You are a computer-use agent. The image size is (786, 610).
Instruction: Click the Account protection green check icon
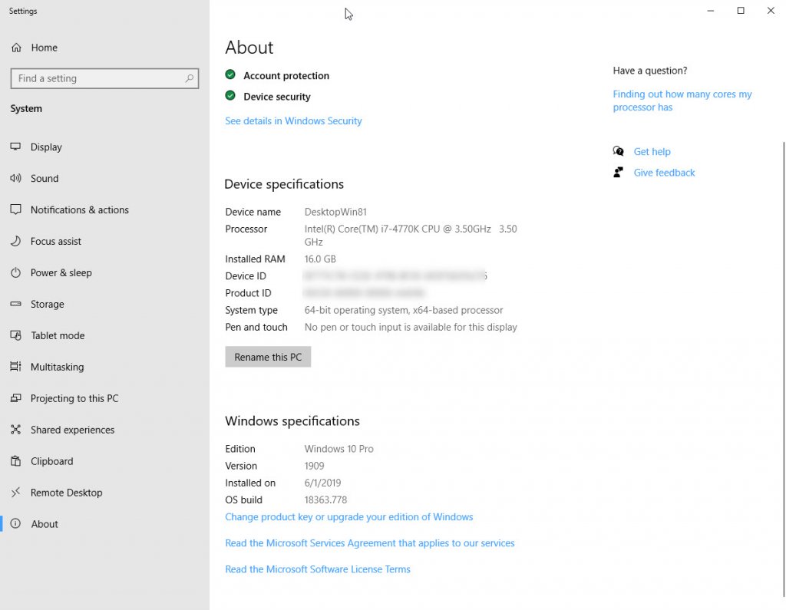point(230,74)
